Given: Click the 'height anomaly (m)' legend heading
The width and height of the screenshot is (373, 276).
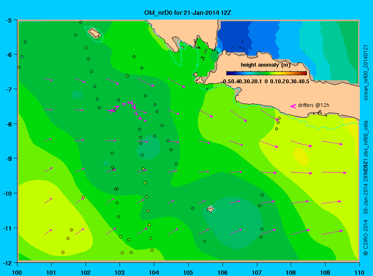Looking at the screenshot, I should 265,65.
